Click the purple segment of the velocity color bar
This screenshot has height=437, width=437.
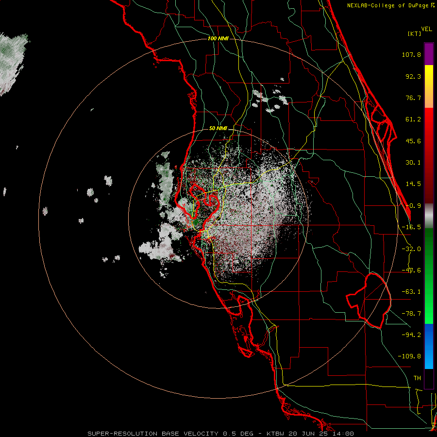pos(429,54)
